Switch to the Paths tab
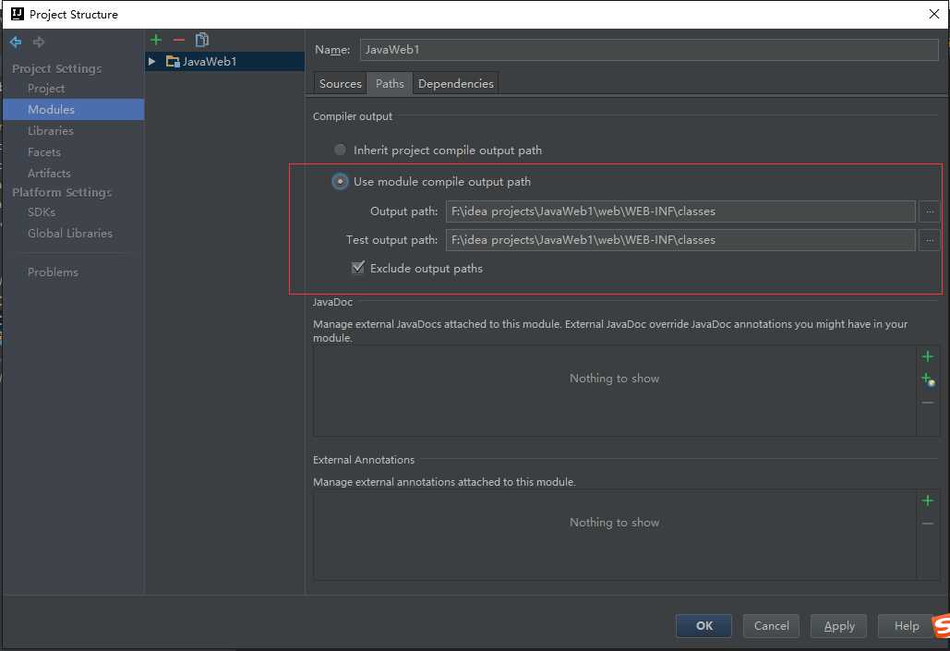950x651 pixels. coord(390,84)
